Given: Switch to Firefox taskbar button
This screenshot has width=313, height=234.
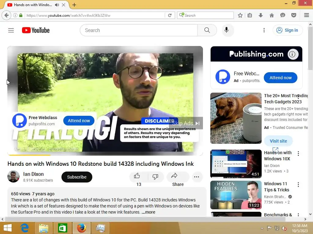Looking at the screenshot, I should [x=81, y=228].
